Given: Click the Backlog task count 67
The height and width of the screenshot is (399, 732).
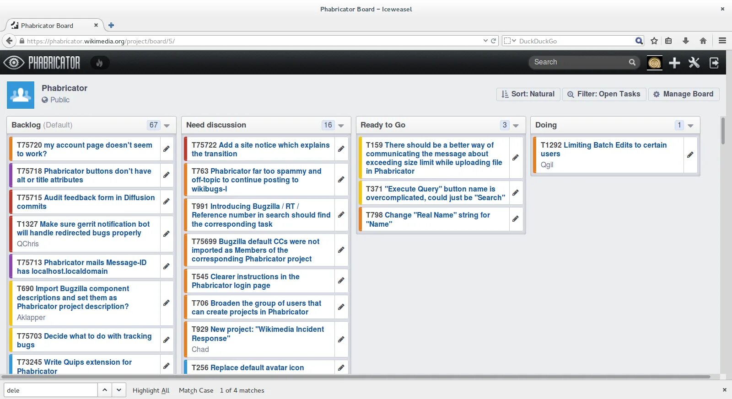Looking at the screenshot, I should click(154, 125).
